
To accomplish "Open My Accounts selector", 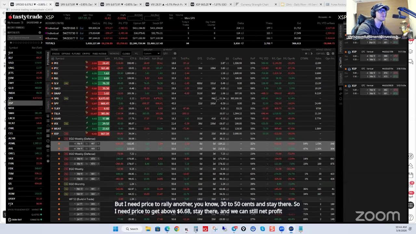I will coord(15,23).
